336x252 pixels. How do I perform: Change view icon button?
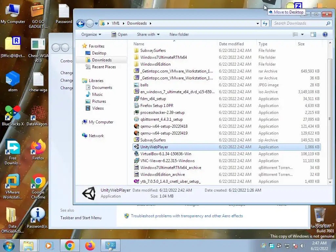tap(295, 34)
